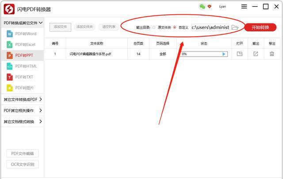The image size is (283, 179).
Task: Click the HTML file icon in sidebar
Action: click(x=10, y=66)
